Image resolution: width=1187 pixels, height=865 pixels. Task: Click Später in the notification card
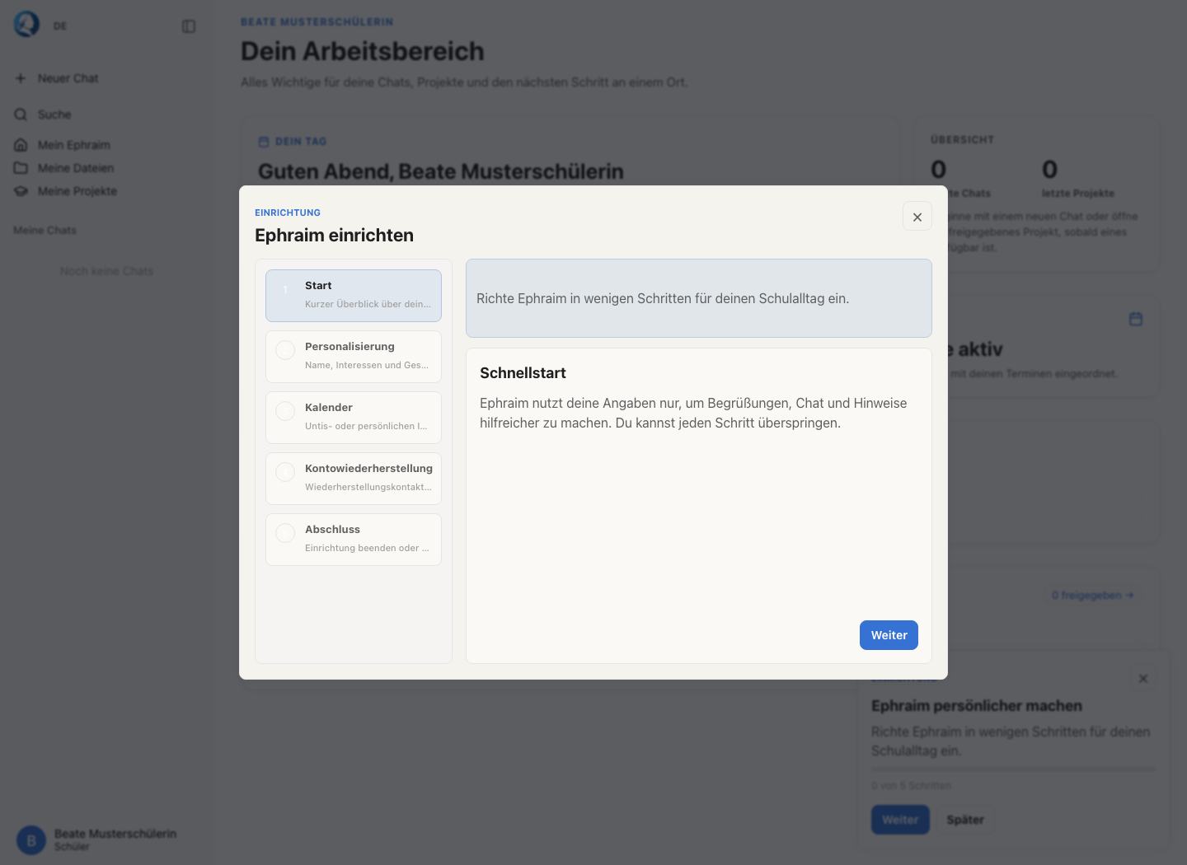click(x=965, y=820)
